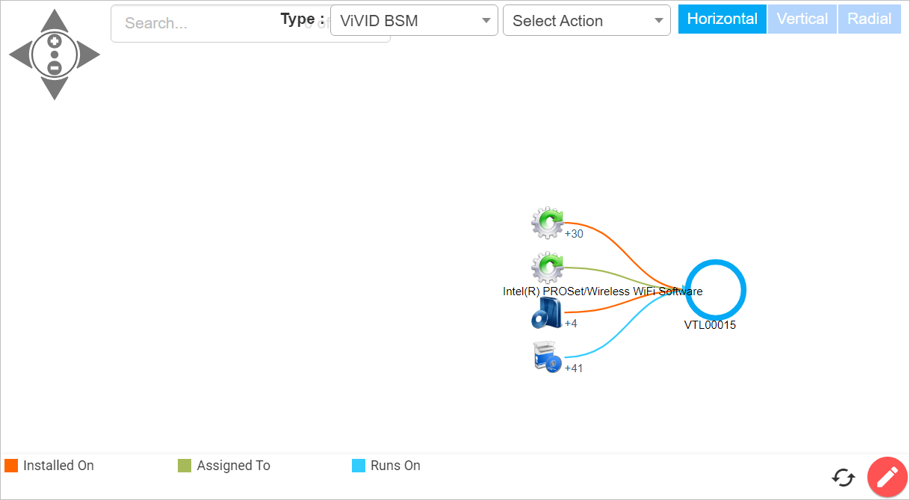Switch to Horizontal layout
Viewport: 910px width, 500px height.
pos(722,19)
